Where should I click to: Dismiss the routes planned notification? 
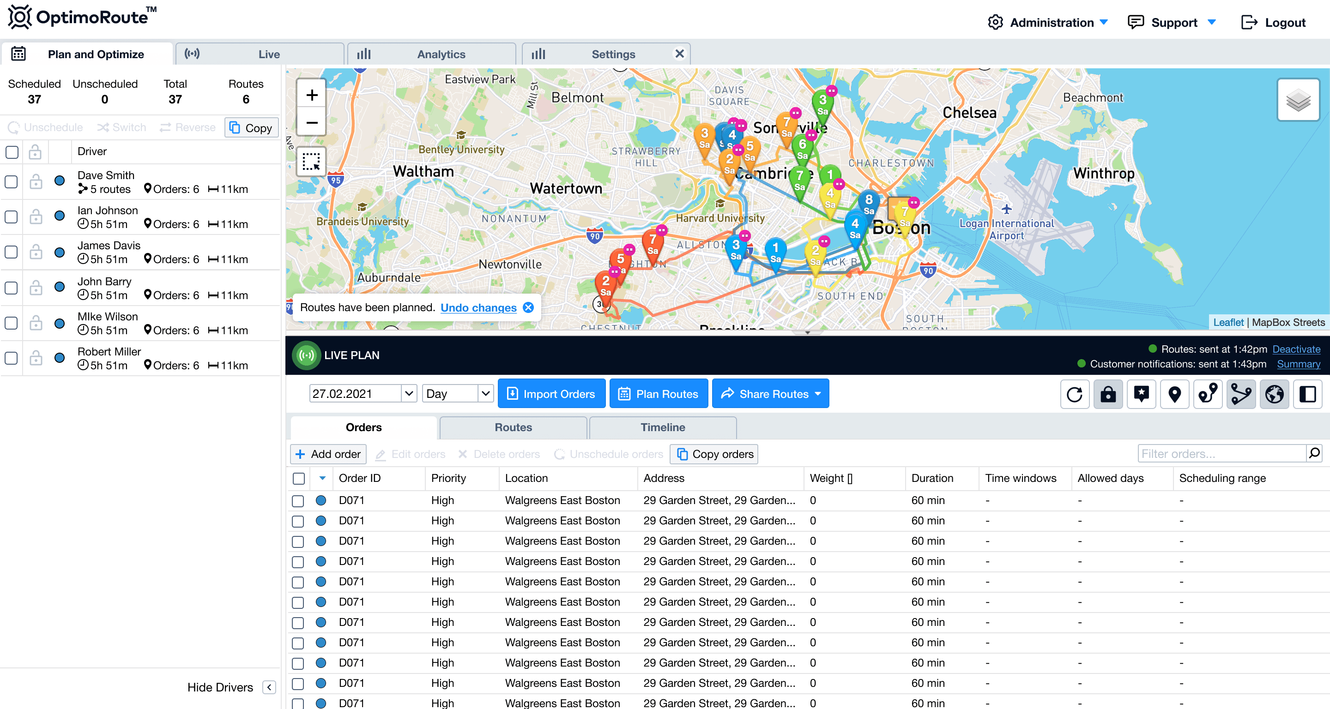(528, 307)
